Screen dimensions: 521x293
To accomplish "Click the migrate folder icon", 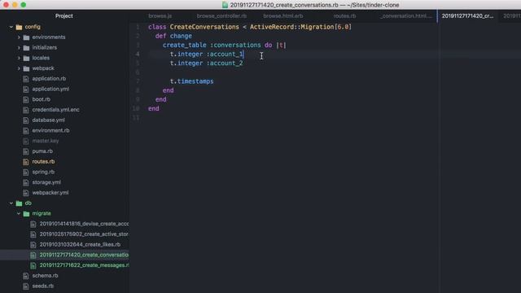I will click(26, 213).
